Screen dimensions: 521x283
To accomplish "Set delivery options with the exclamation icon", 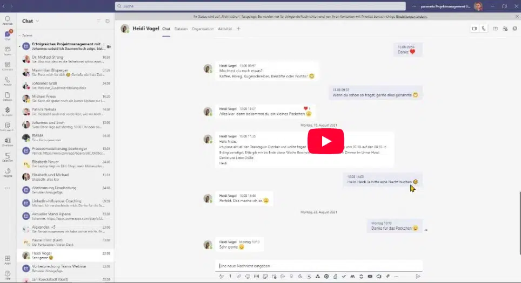I will (230, 277).
